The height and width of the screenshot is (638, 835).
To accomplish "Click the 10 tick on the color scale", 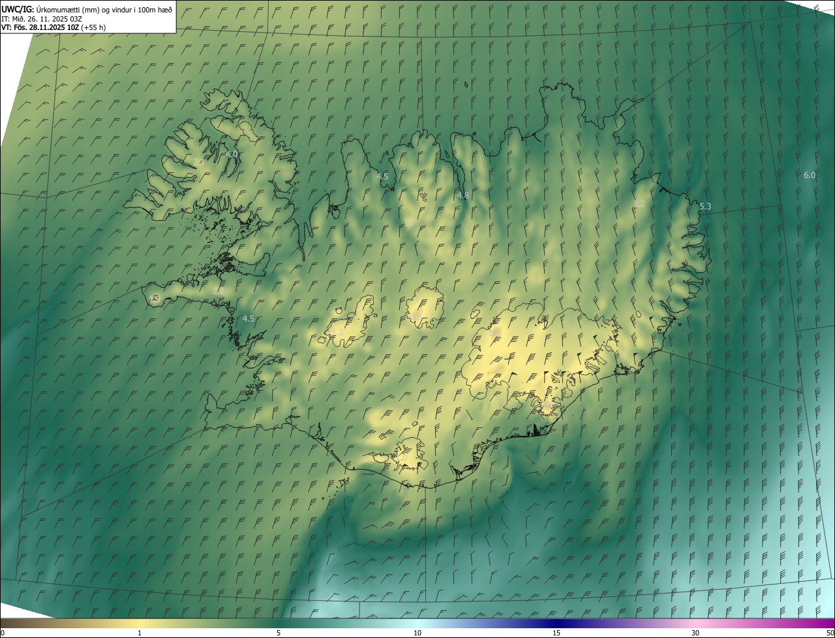I will (417, 633).
